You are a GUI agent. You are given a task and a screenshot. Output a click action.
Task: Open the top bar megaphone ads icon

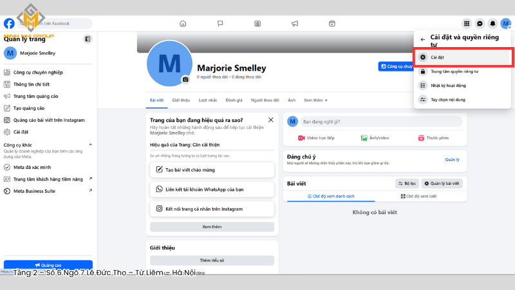click(x=295, y=24)
